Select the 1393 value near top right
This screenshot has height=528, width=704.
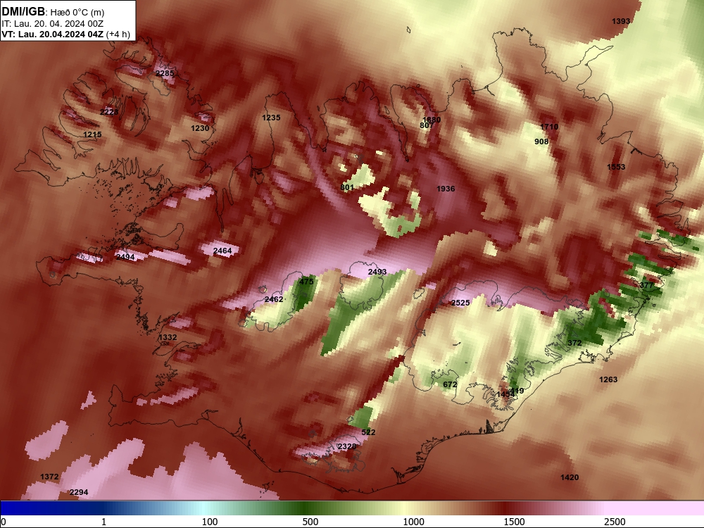pyautogui.click(x=621, y=21)
